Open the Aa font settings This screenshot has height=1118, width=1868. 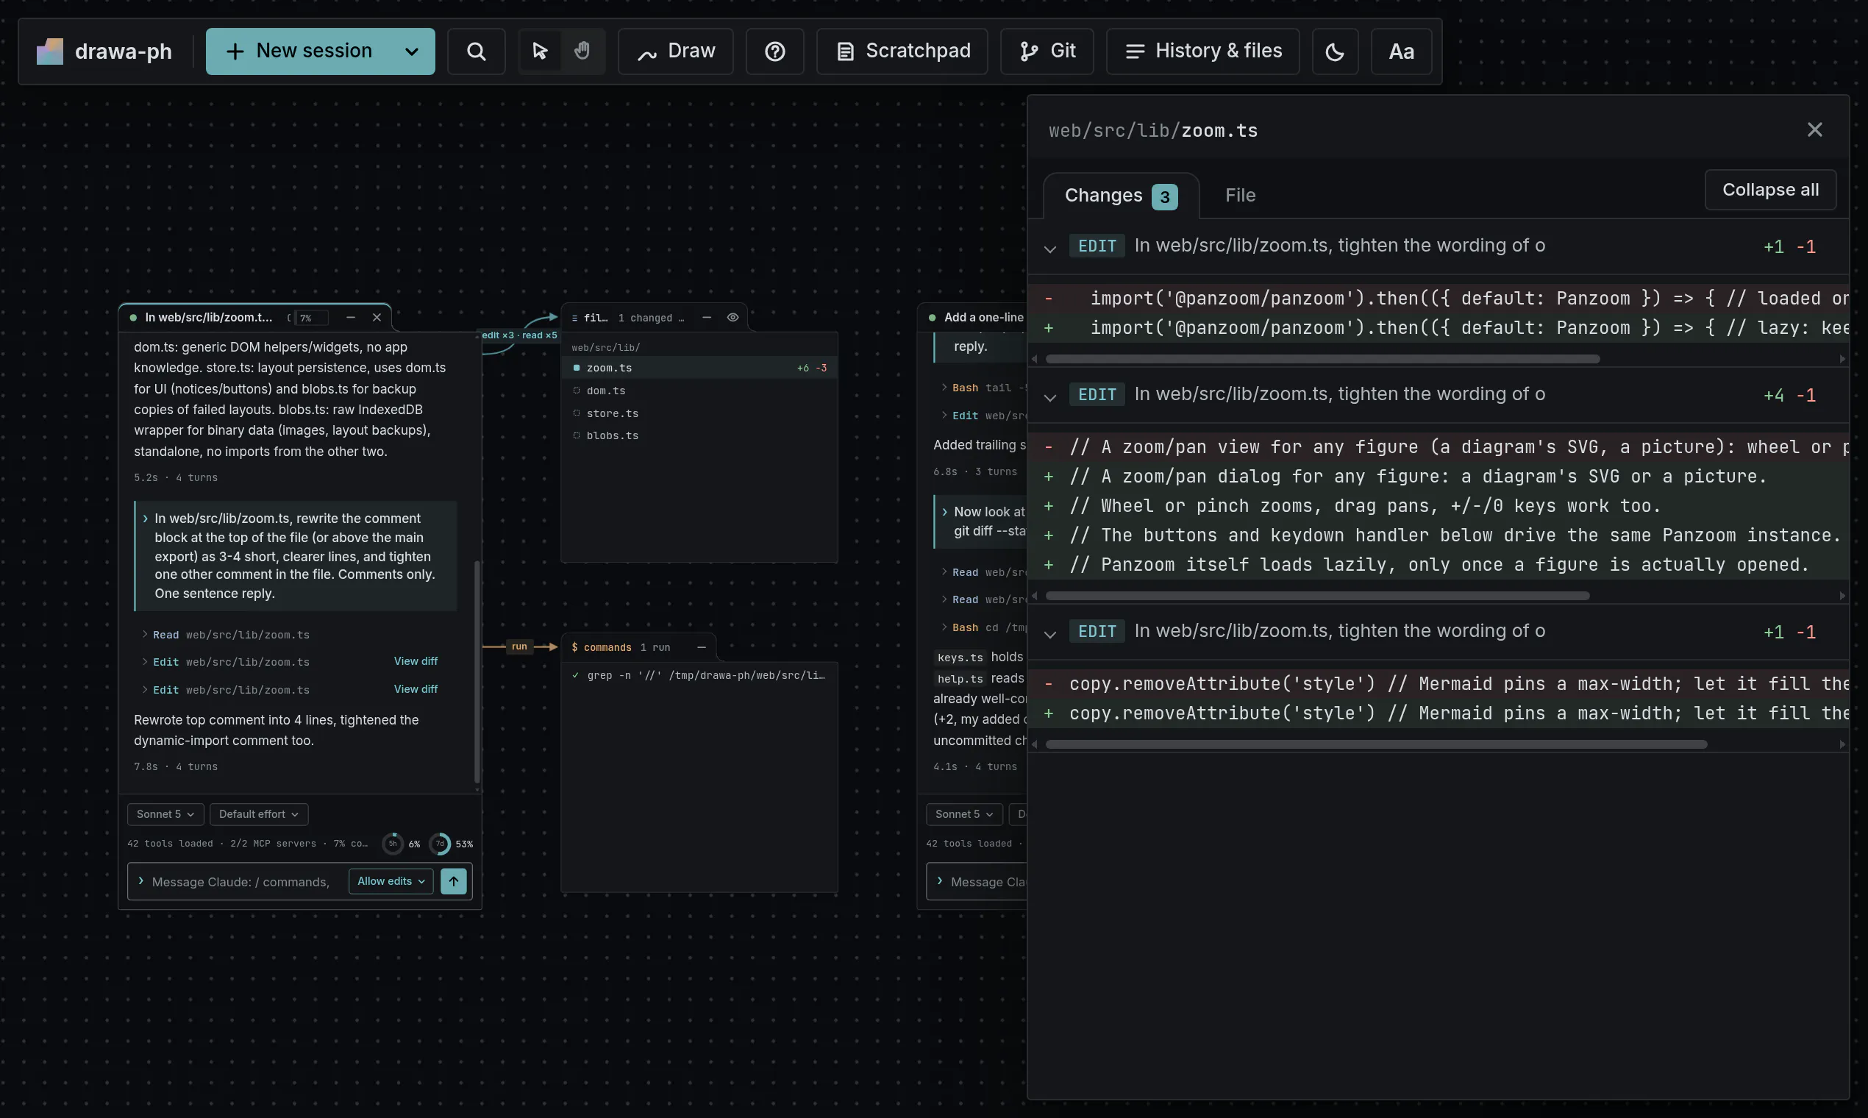point(1401,51)
